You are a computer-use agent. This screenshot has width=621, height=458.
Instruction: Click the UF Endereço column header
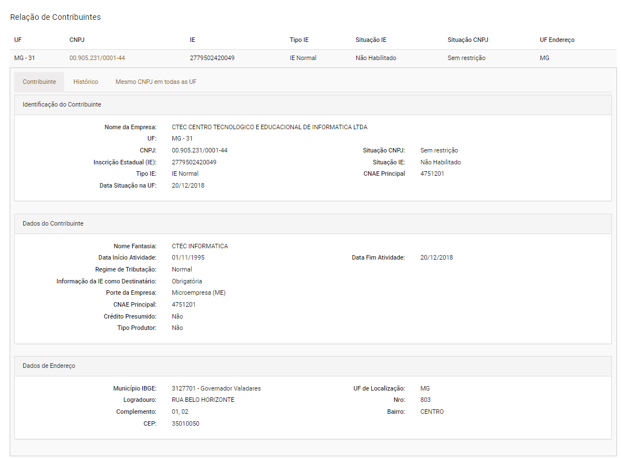click(x=557, y=40)
